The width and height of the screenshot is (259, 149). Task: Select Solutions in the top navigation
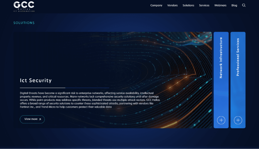pos(188,5)
